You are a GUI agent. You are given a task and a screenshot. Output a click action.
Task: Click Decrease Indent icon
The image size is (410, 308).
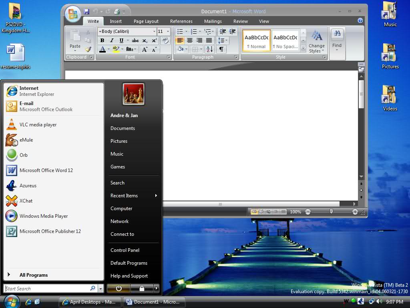click(223, 32)
